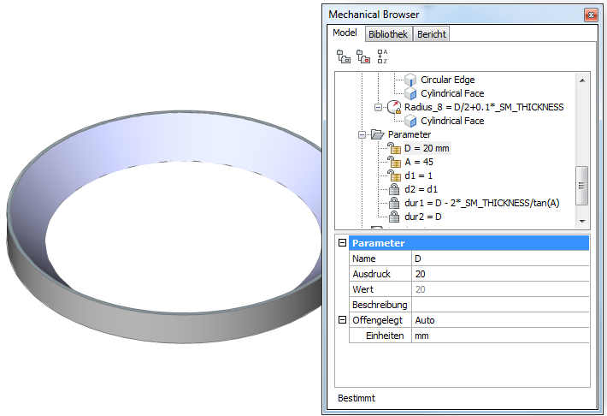The image size is (607, 416).
Task: Collapse the Parameter folder node
Action: pyautogui.click(x=362, y=134)
